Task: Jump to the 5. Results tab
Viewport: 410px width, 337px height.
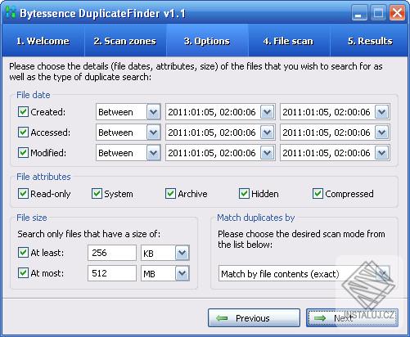Action: (370, 41)
